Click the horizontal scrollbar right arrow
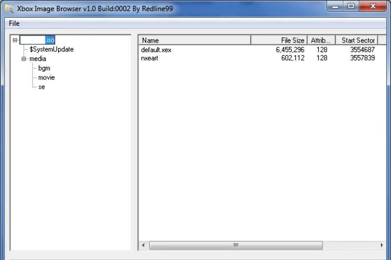Viewport: 391px width, 260px height. click(382, 245)
